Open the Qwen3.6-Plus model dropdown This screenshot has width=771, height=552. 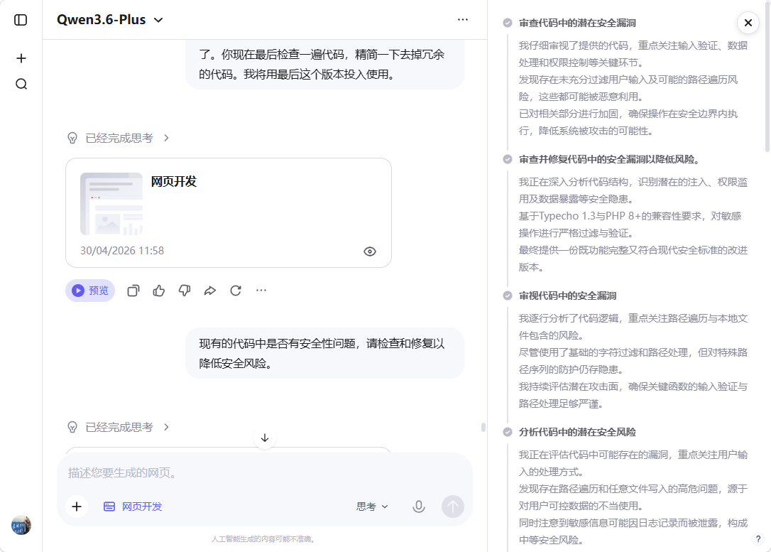click(110, 20)
